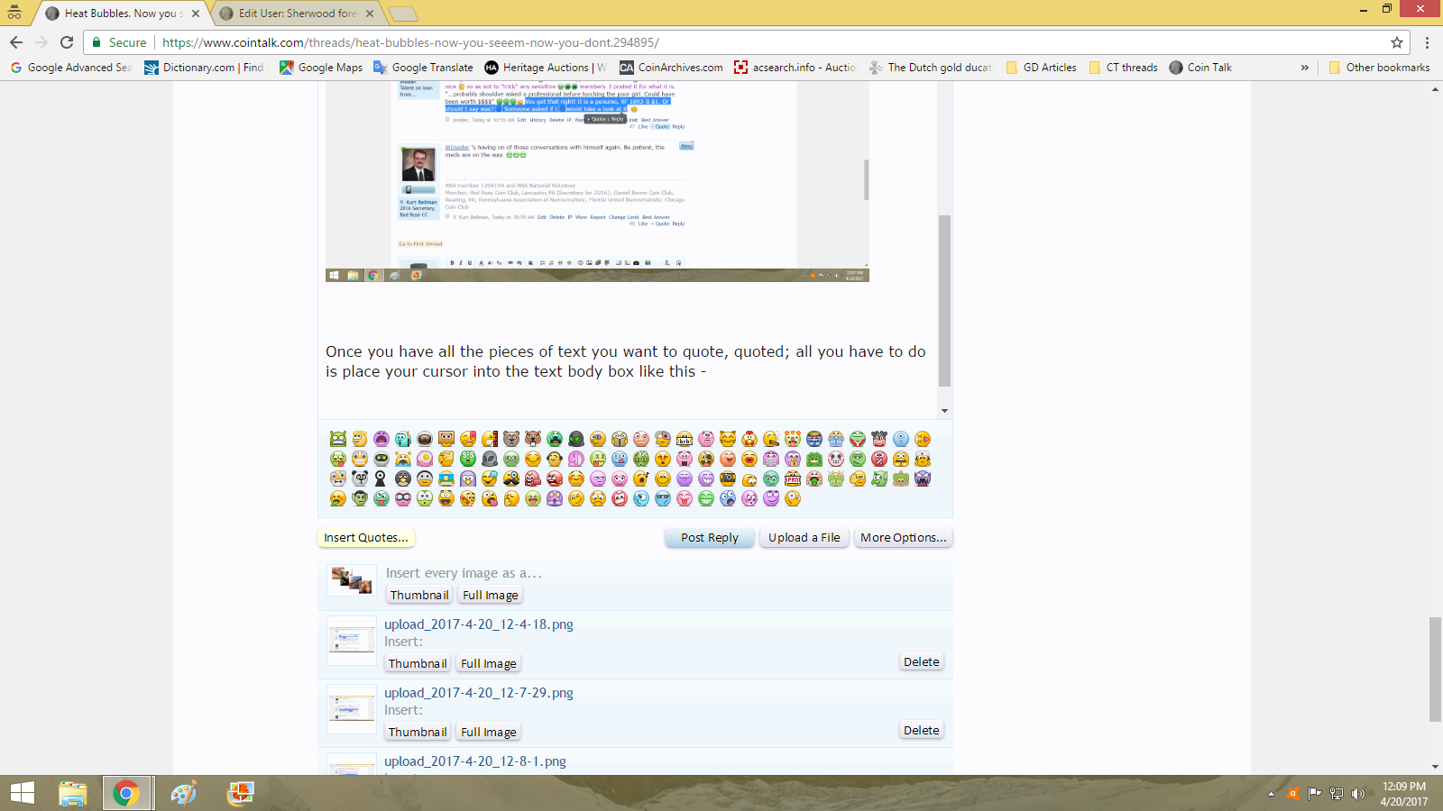Insert the SPAM sign smiley
Viewport: 1443px width, 811px height.
tap(793, 478)
